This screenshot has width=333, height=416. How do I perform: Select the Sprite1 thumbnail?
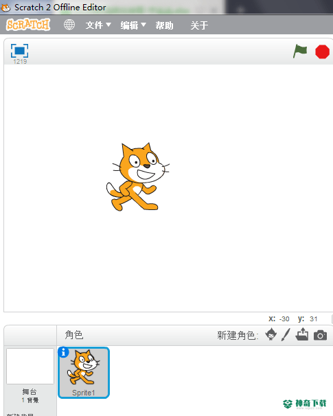click(84, 373)
